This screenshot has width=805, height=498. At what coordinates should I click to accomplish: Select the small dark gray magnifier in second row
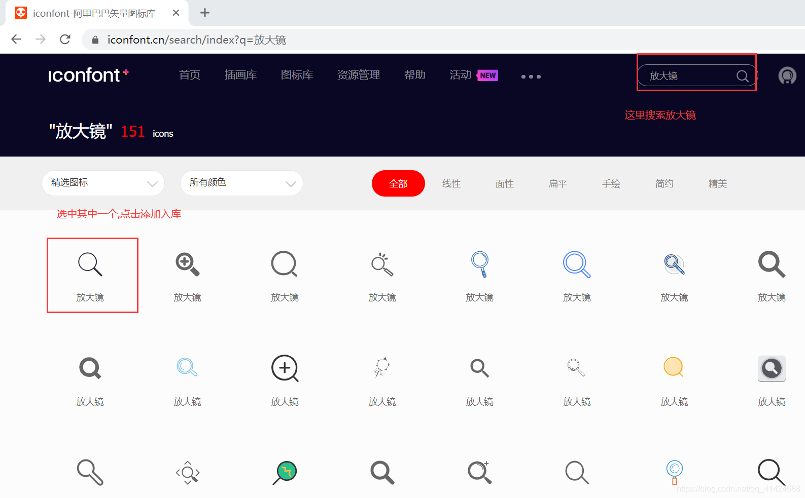[x=479, y=368]
